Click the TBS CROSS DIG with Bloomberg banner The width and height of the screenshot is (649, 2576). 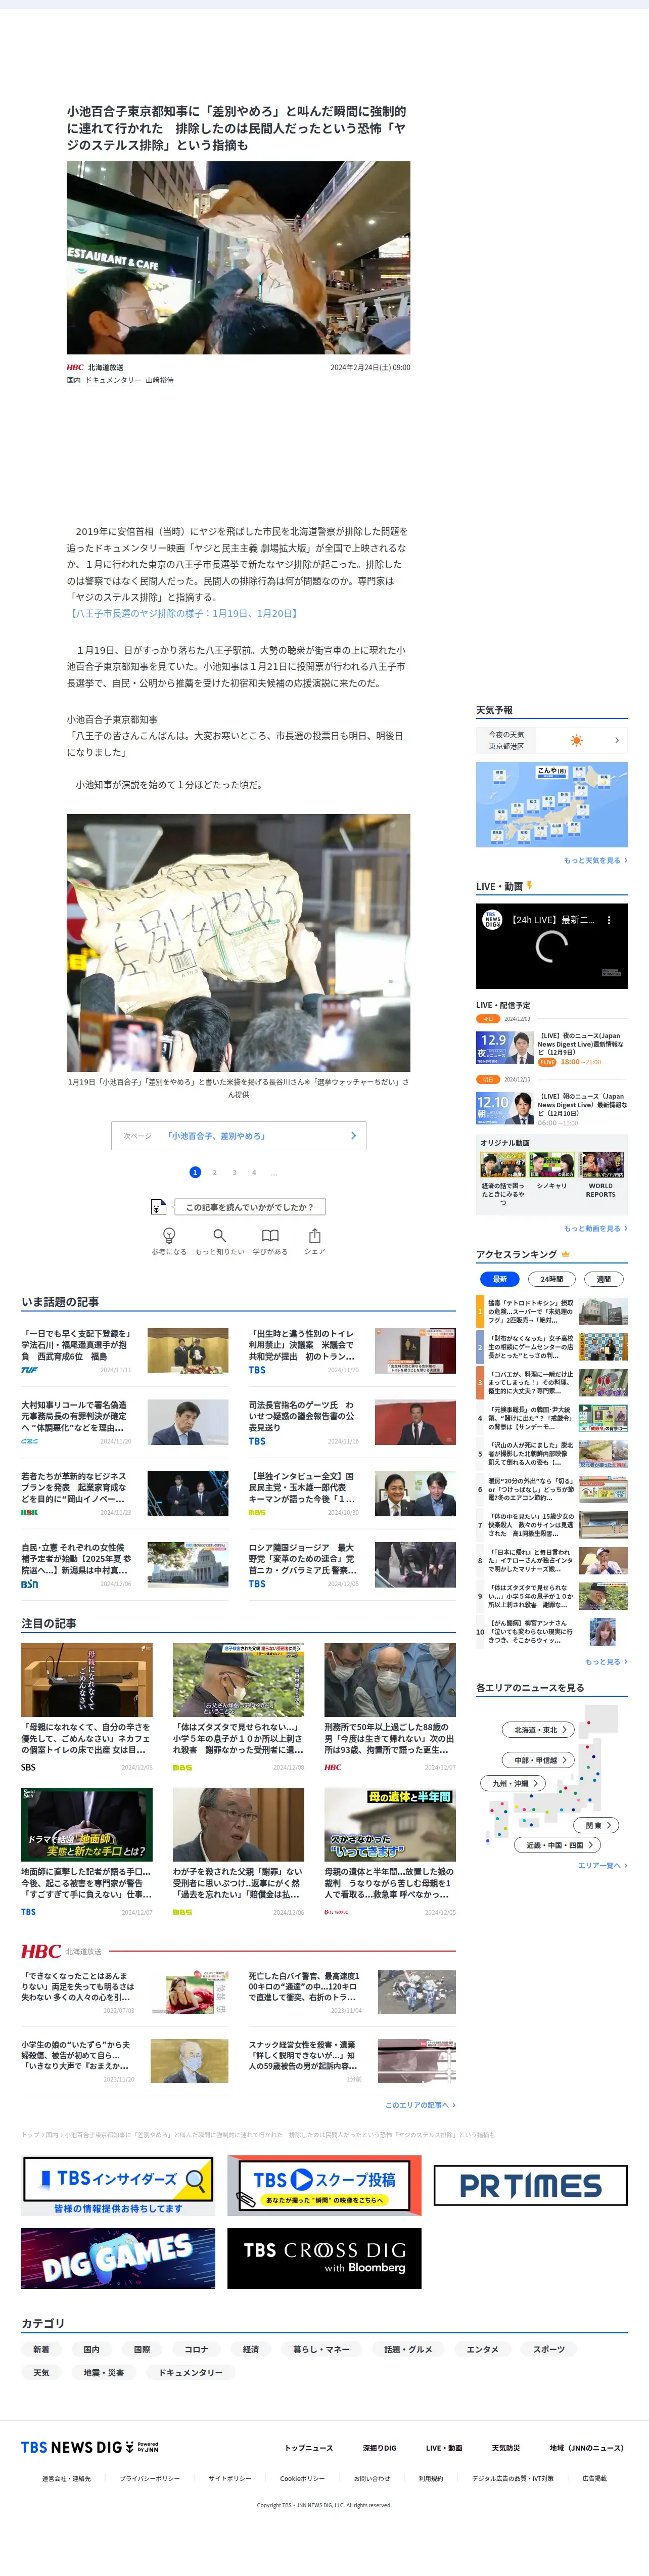coord(324,2258)
